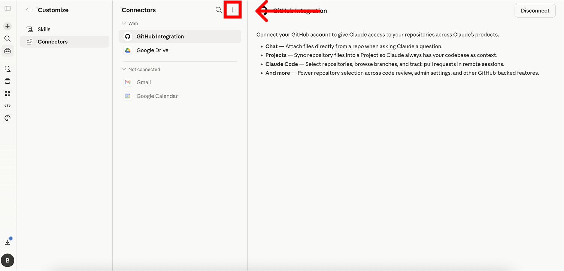
Task: Search connectors with the magnifier icon
Action: (x=219, y=10)
